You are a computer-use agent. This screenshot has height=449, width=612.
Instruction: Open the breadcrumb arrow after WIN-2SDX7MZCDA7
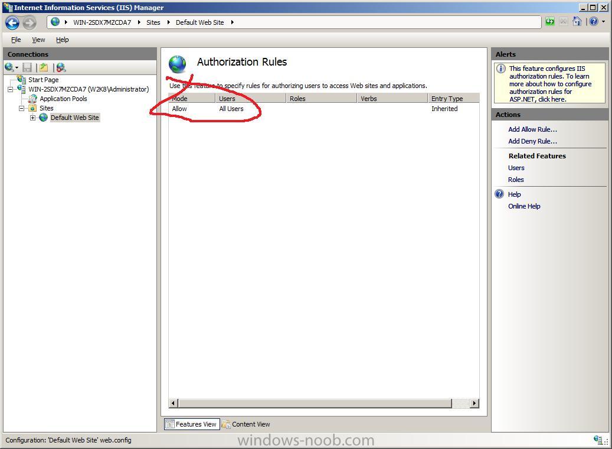coord(139,22)
